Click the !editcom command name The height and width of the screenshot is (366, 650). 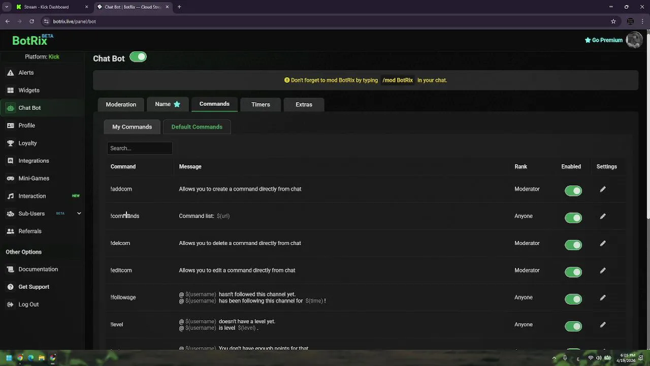pos(121,270)
